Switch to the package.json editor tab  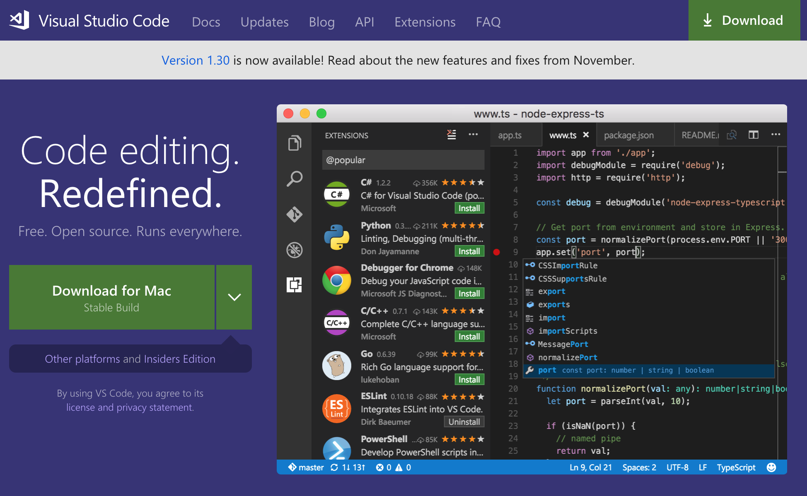point(628,135)
